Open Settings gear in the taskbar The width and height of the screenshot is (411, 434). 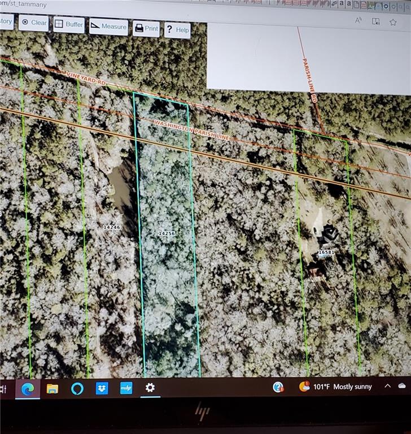[150, 388]
